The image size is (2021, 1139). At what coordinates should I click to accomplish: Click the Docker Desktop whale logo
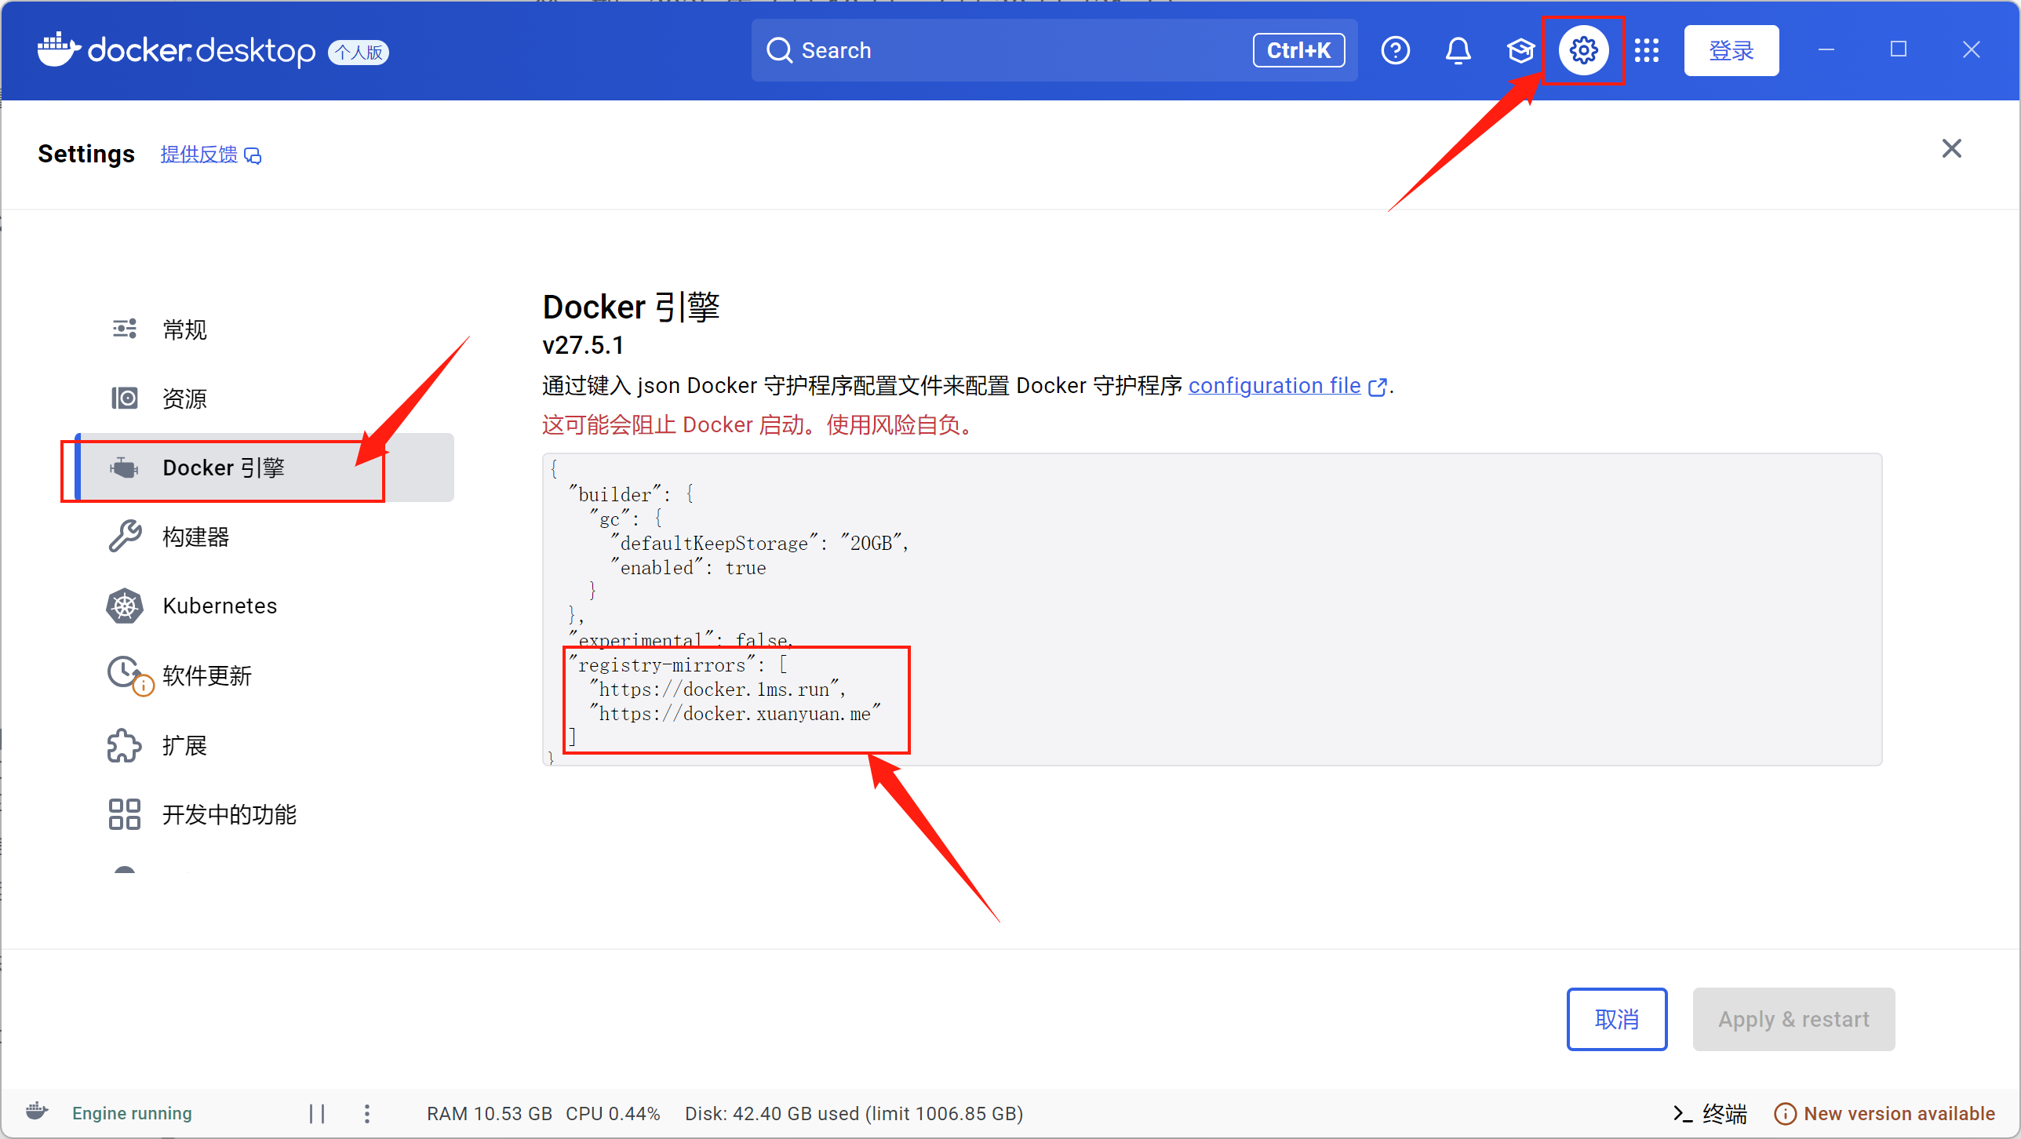59,49
